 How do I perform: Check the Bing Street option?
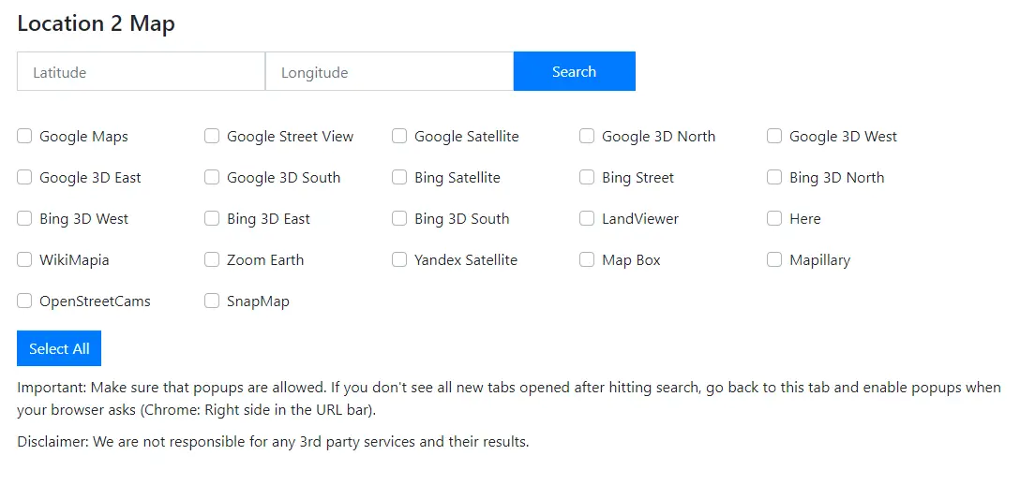(587, 178)
